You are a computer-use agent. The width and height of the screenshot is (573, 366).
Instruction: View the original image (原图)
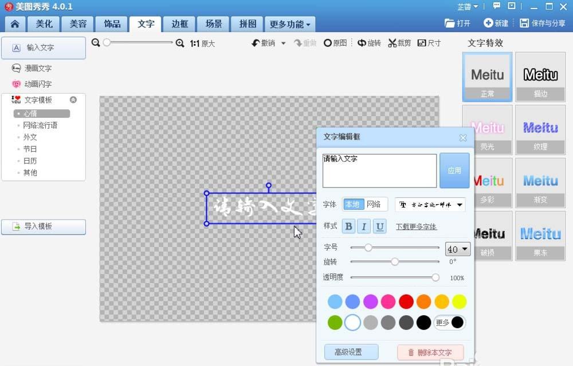334,43
